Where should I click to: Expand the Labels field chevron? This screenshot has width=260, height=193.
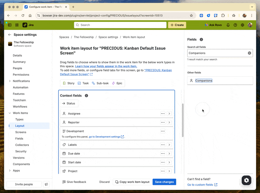(x=169, y=145)
